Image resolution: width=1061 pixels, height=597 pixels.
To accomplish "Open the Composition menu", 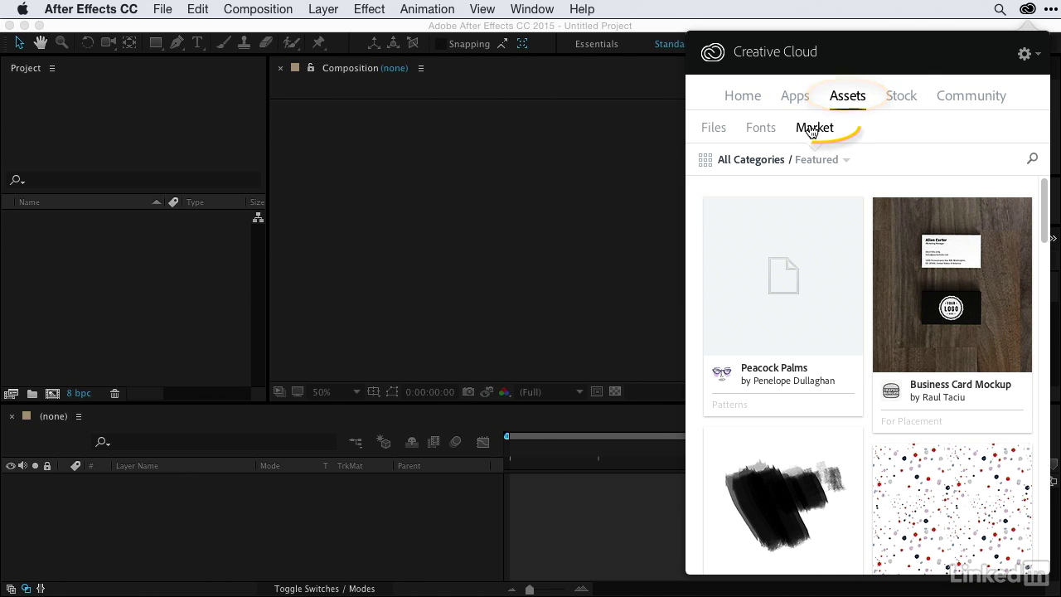I will point(258,9).
